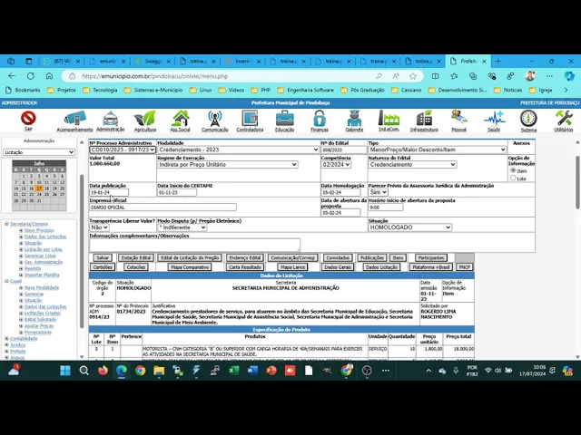Viewport: 581px width, 435px height.
Task: Open File Explorer from the taskbar
Action: click(159, 371)
